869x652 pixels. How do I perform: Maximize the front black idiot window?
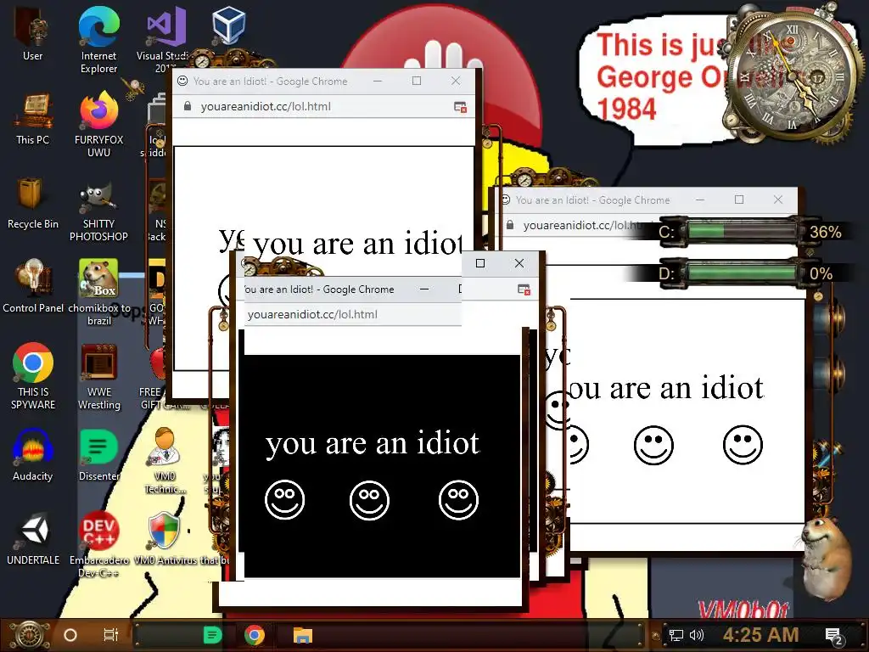coord(480,263)
